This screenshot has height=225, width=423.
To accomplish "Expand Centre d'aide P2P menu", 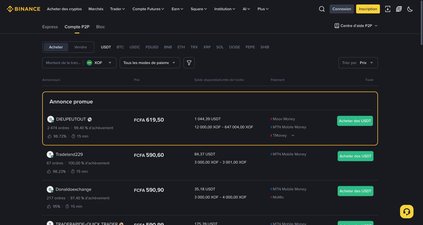I will click(x=356, y=26).
